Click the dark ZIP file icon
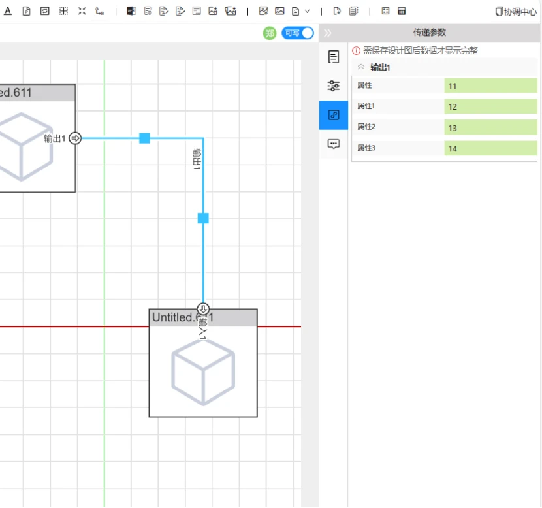 tap(131, 11)
